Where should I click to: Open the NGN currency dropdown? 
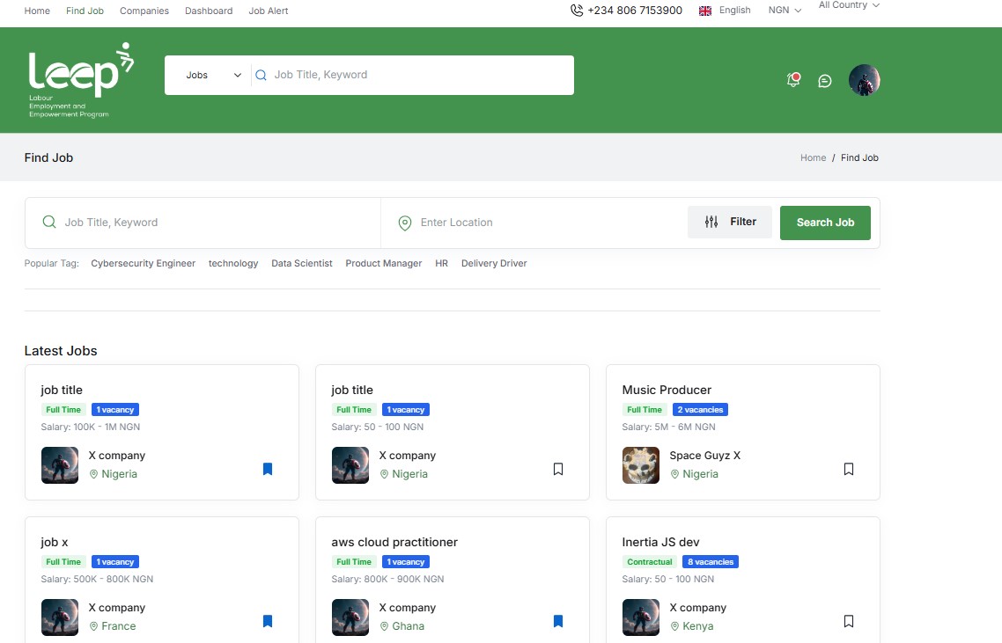[x=783, y=10]
